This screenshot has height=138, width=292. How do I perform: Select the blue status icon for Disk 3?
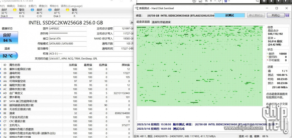[50, 10]
